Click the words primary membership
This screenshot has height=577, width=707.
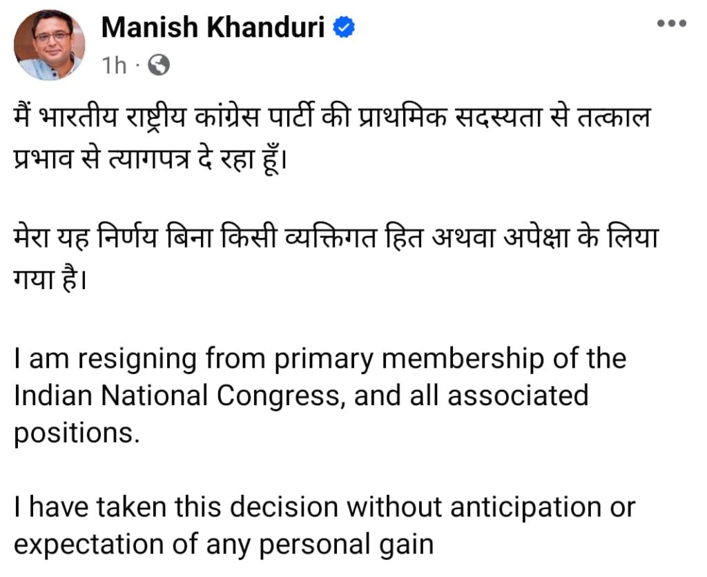pos(409,360)
